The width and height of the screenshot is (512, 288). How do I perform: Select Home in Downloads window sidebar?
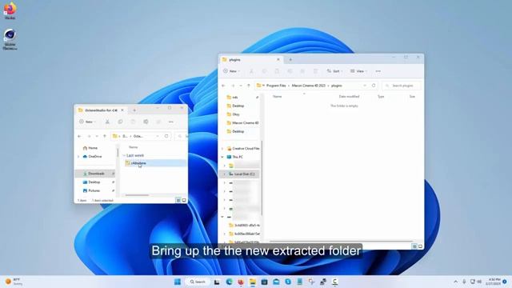pos(90,148)
